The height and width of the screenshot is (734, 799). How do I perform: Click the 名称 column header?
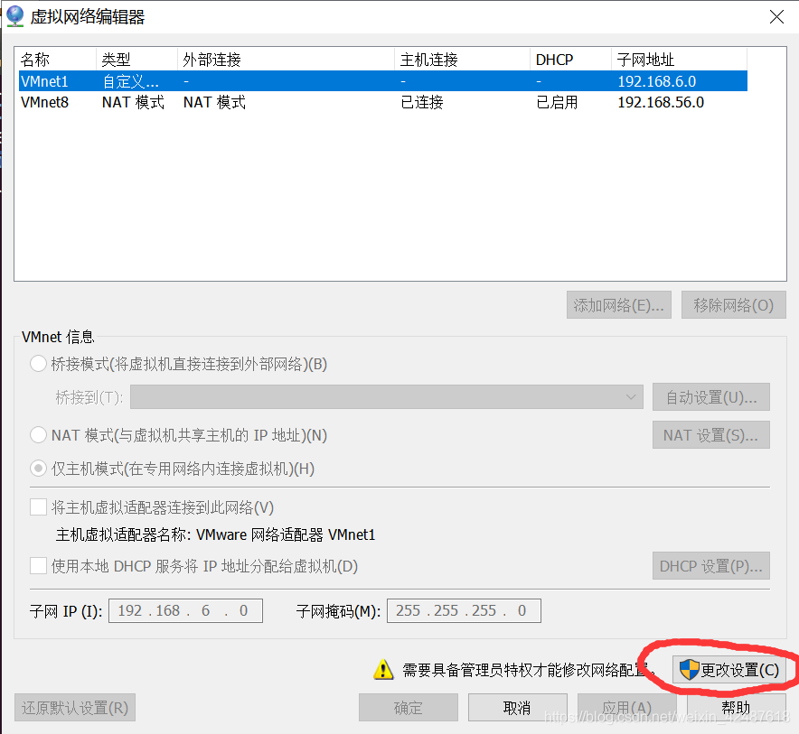coord(55,60)
